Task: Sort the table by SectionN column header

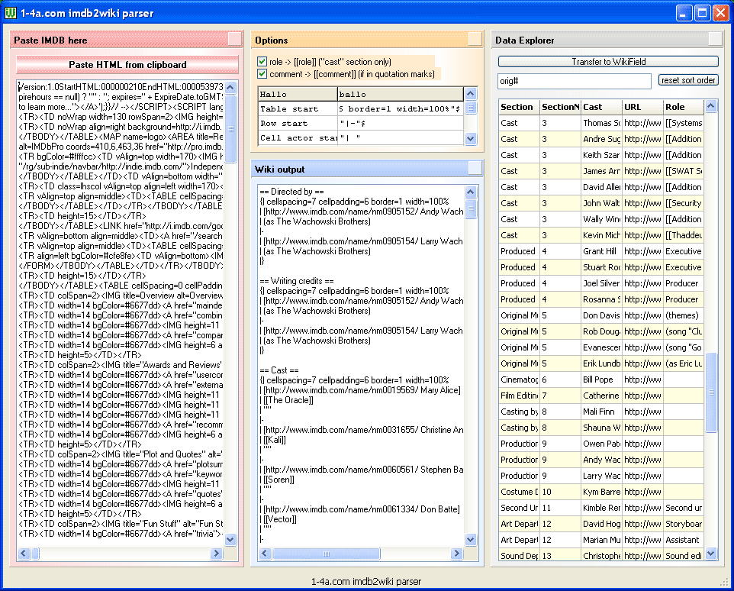Action: click(560, 107)
